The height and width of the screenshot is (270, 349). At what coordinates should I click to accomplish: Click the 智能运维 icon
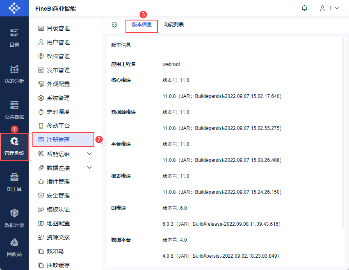tap(41, 154)
